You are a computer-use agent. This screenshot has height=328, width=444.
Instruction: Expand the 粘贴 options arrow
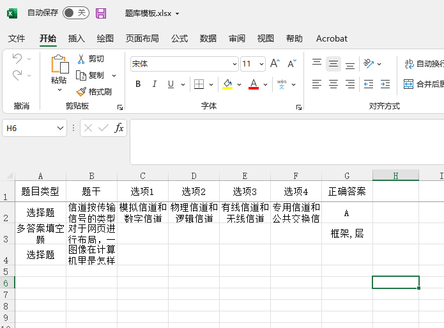pos(59,90)
